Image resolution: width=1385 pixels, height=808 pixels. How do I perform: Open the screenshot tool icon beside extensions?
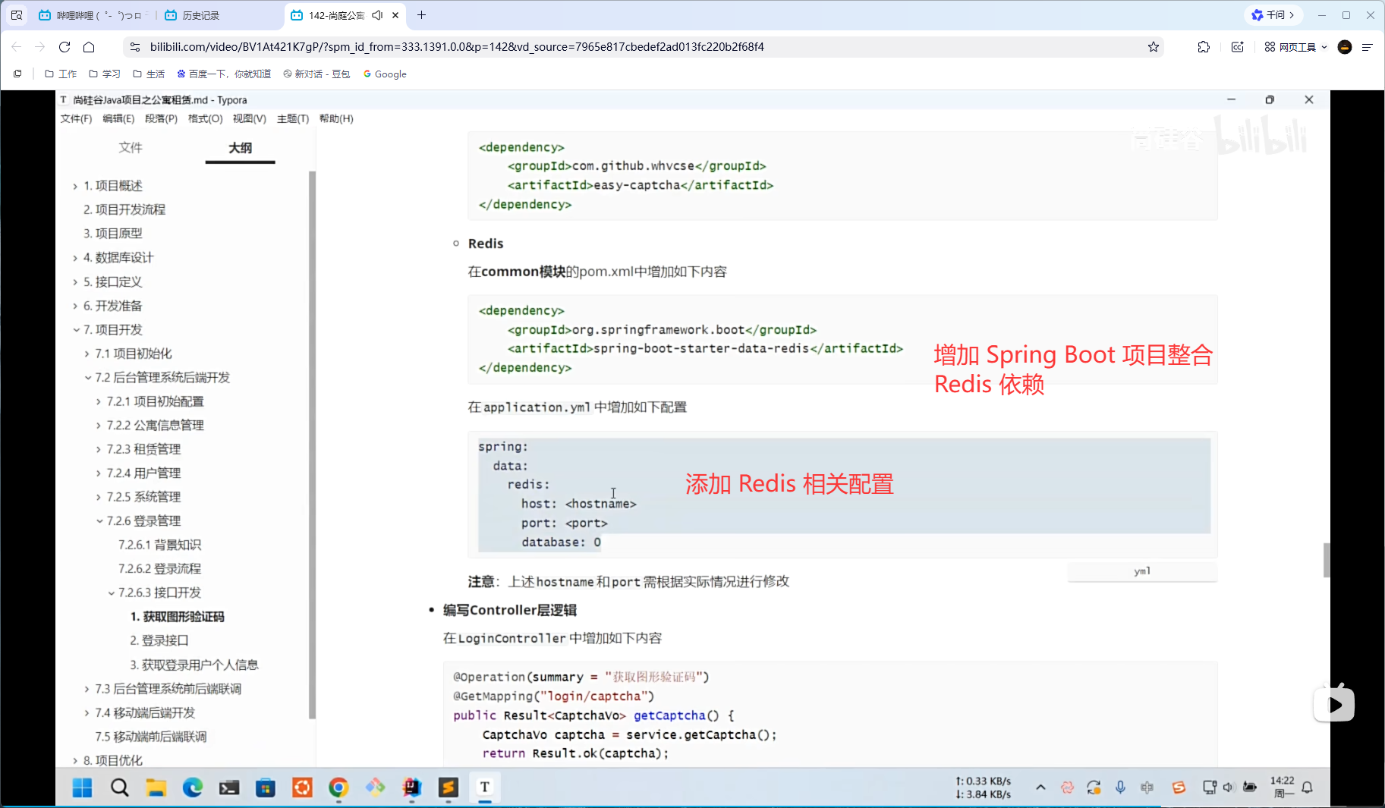pos(1238,47)
